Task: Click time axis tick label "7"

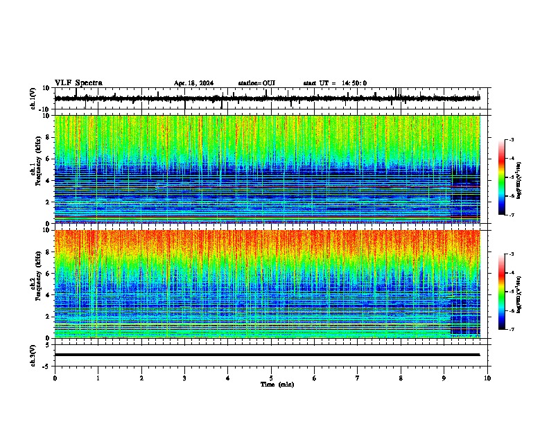Action: 358,378
